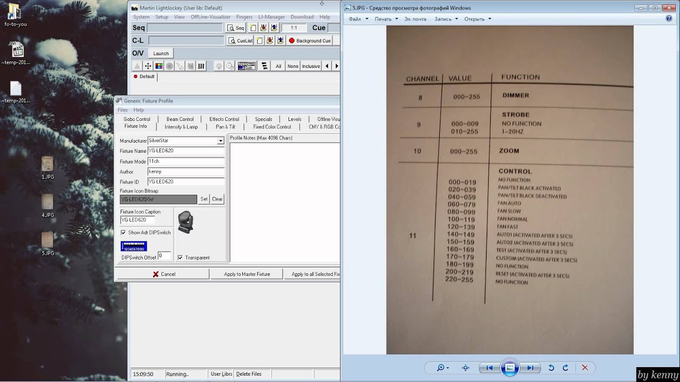Switch to Pan & Tilt tab
680x382 pixels.
coord(225,127)
